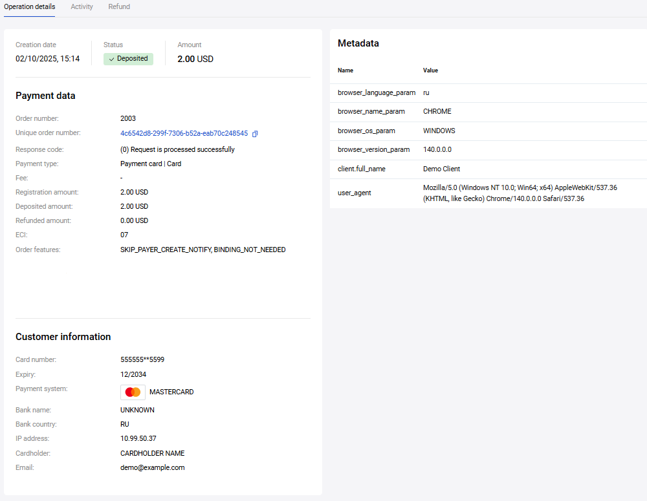647x501 pixels.
Task: Copy the unique order number icon
Action: (255, 134)
